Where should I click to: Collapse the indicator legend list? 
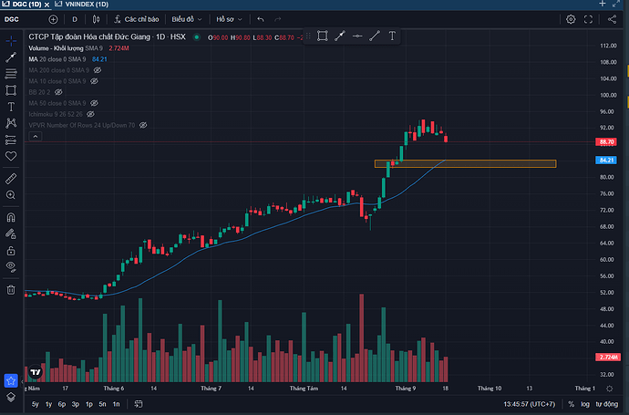[34, 136]
